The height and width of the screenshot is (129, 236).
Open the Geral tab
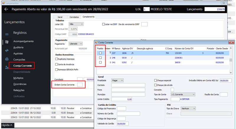[60, 17]
